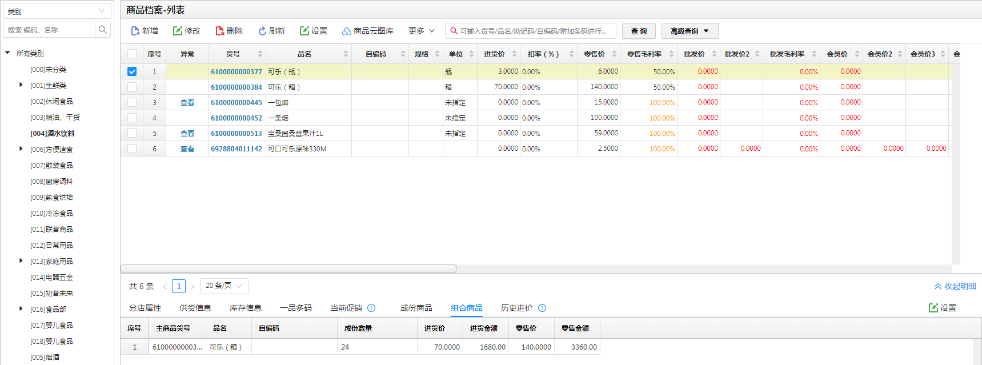Click 查看 link for 一包烟 row
Viewport: 982px width, 365px height.
(x=187, y=103)
